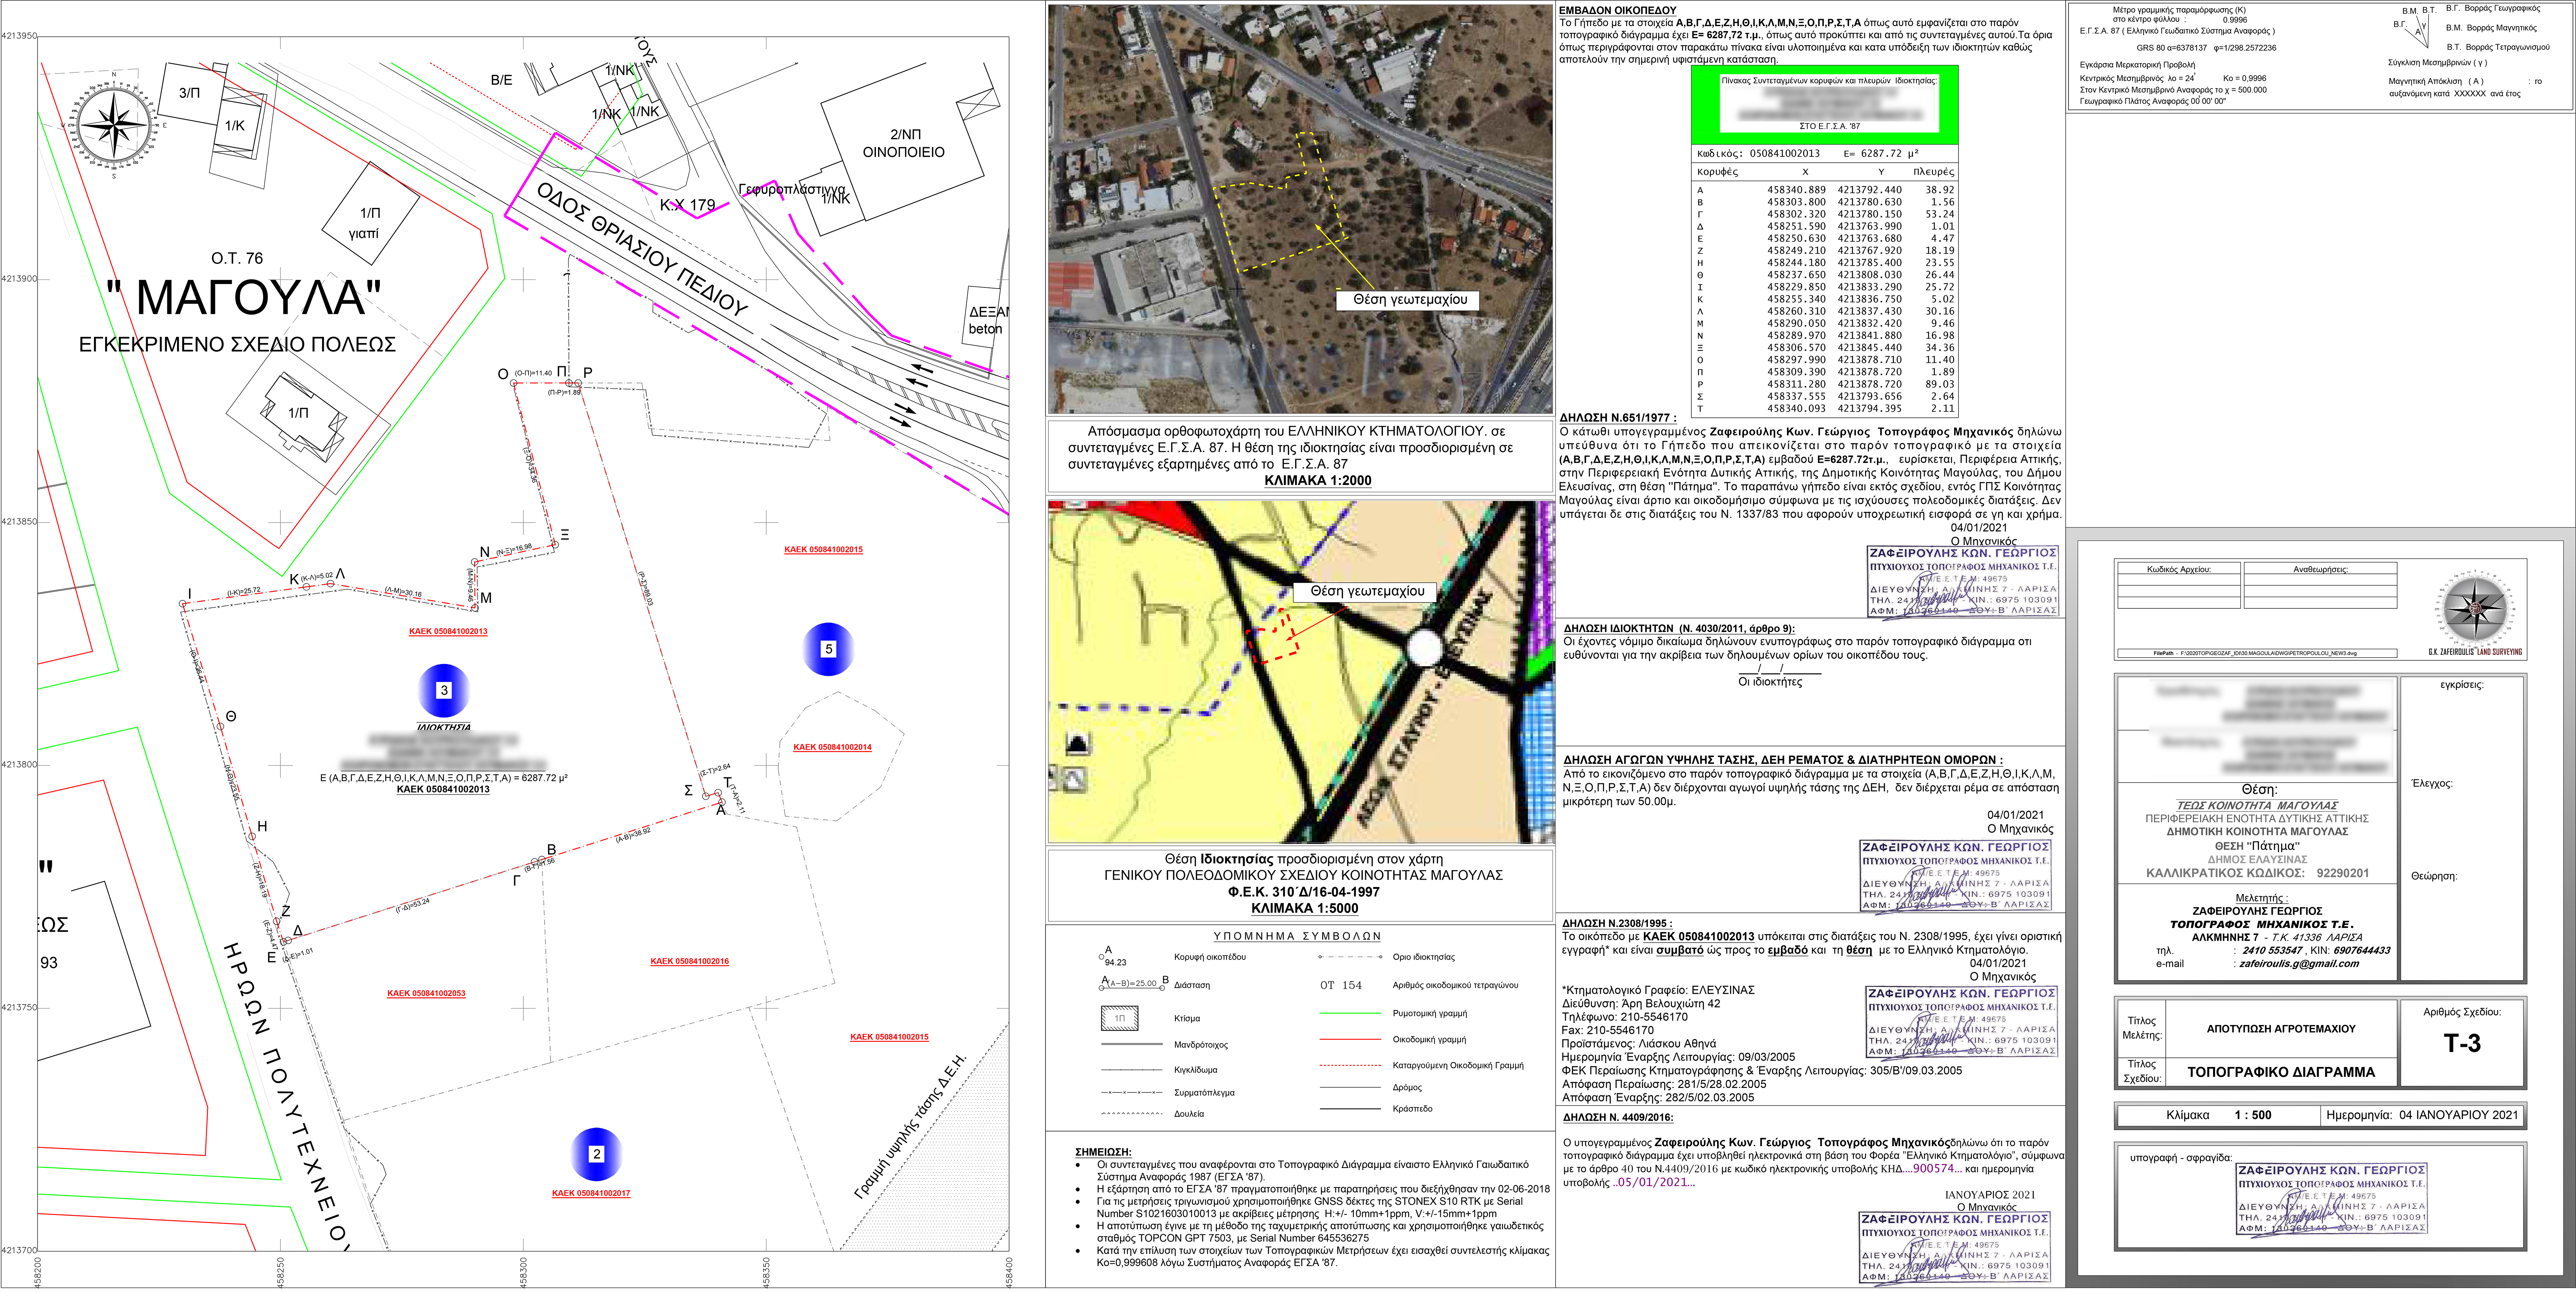This screenshot has width=2576, height=1293.
Task: Click the Κορυφές column header in coordinate table
Action: (1718, 172)
